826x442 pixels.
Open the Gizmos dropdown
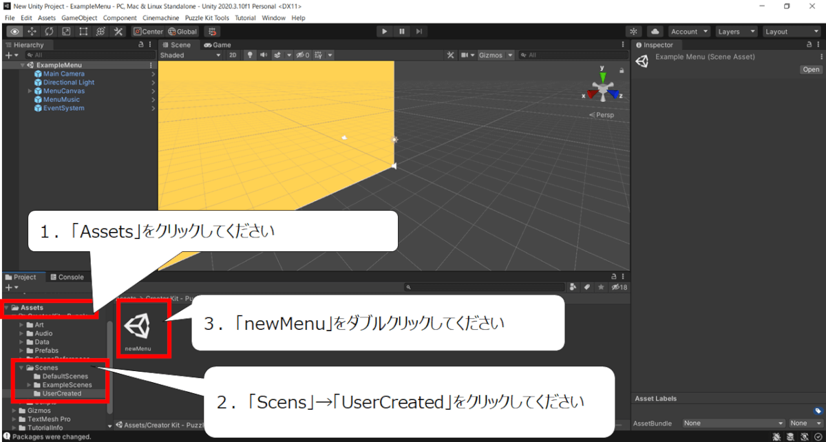pyautogui.click(x=496, y=55)
